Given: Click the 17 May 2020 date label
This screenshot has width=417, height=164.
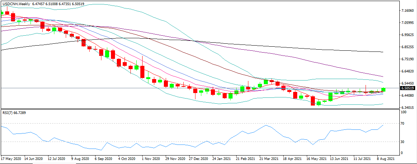Looking at the screenshot, I should point(10,158).
